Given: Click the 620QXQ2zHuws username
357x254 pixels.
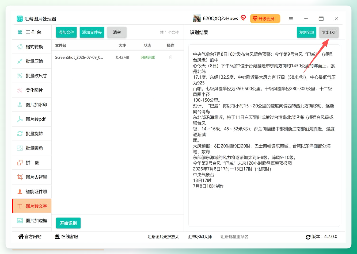Looking at the screenshot, I should pos(220,18).
